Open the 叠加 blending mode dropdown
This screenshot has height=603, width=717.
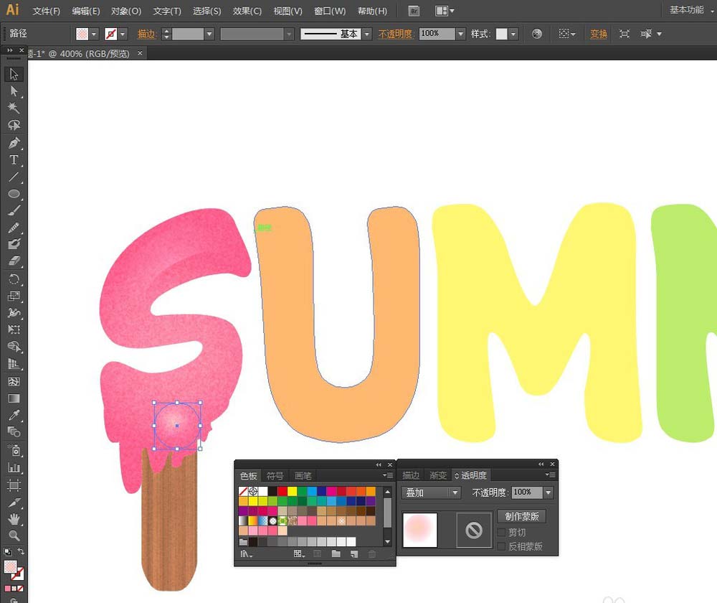click(430, 492)
